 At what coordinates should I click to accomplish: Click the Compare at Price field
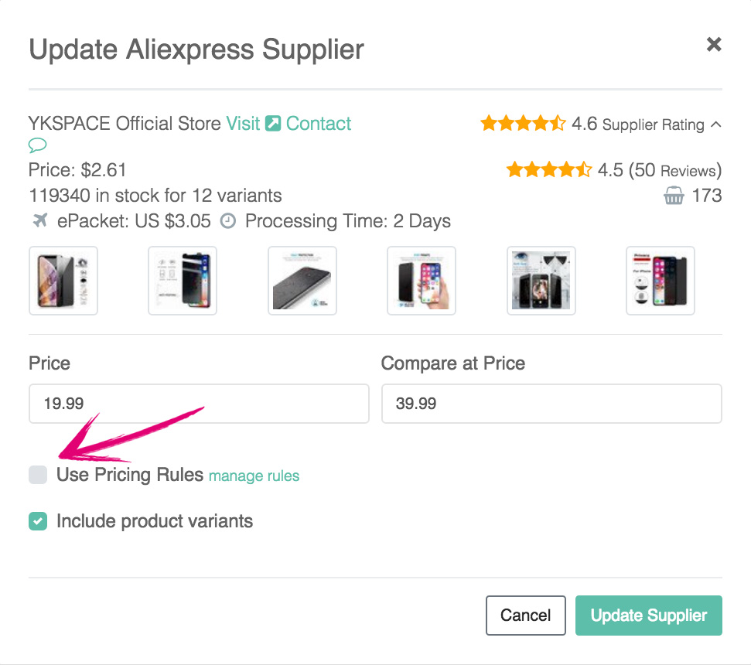pos(551,403)
